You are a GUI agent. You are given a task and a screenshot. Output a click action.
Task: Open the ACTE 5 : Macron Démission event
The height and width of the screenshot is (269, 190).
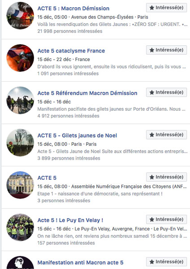(73, 8)
